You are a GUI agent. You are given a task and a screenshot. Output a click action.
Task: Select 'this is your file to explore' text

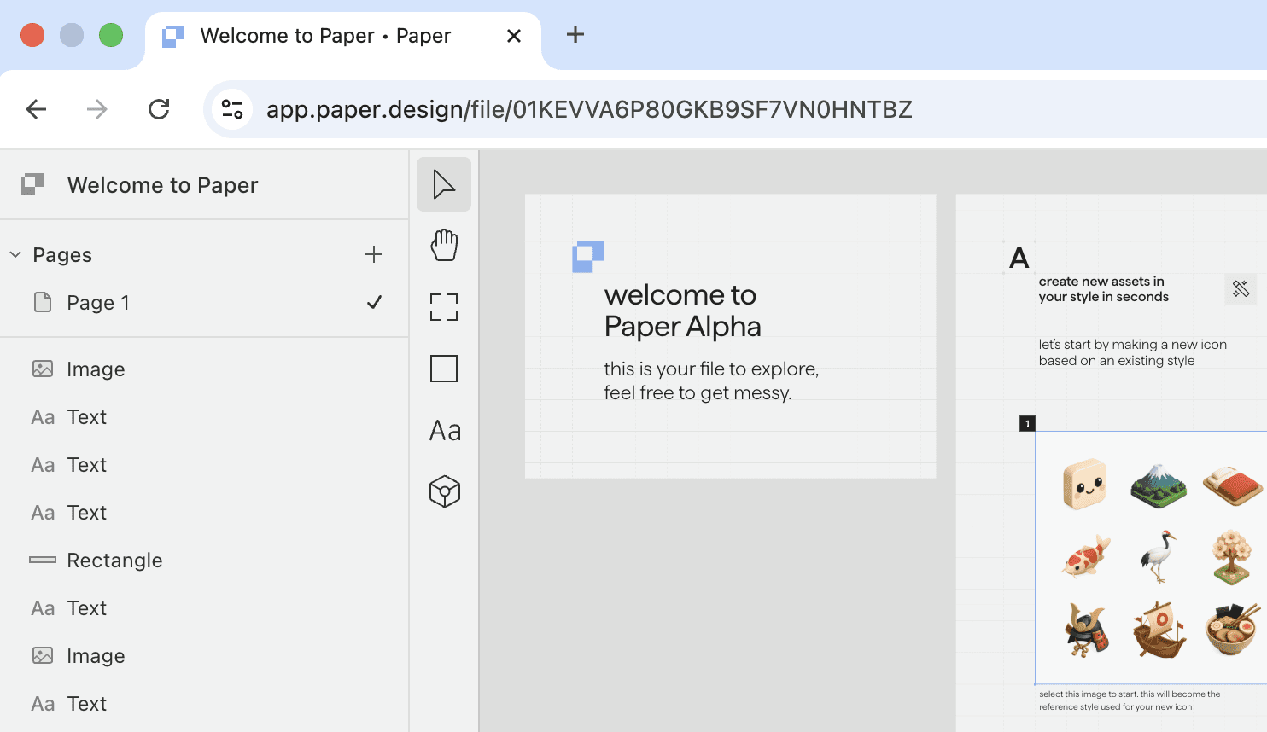pyautogui.click(x=711, y=381)
